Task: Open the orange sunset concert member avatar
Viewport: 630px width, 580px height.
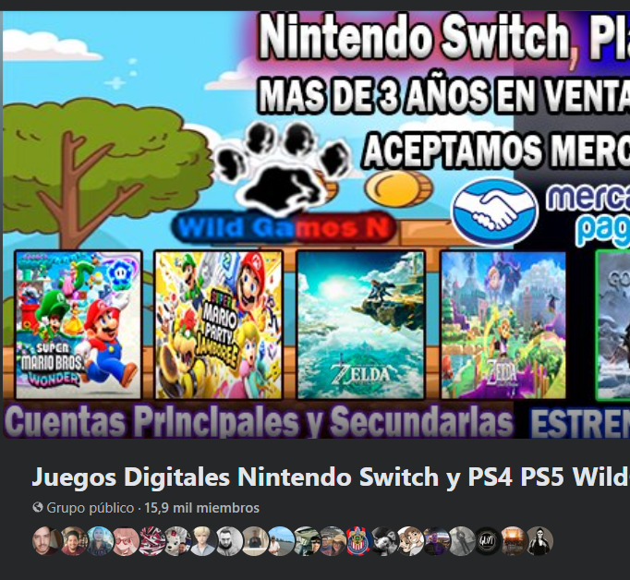Action: pos(514,541)
